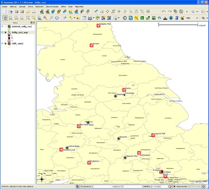Open the Soubor menu
Viewport: 209px width, 189px height.
5,7
